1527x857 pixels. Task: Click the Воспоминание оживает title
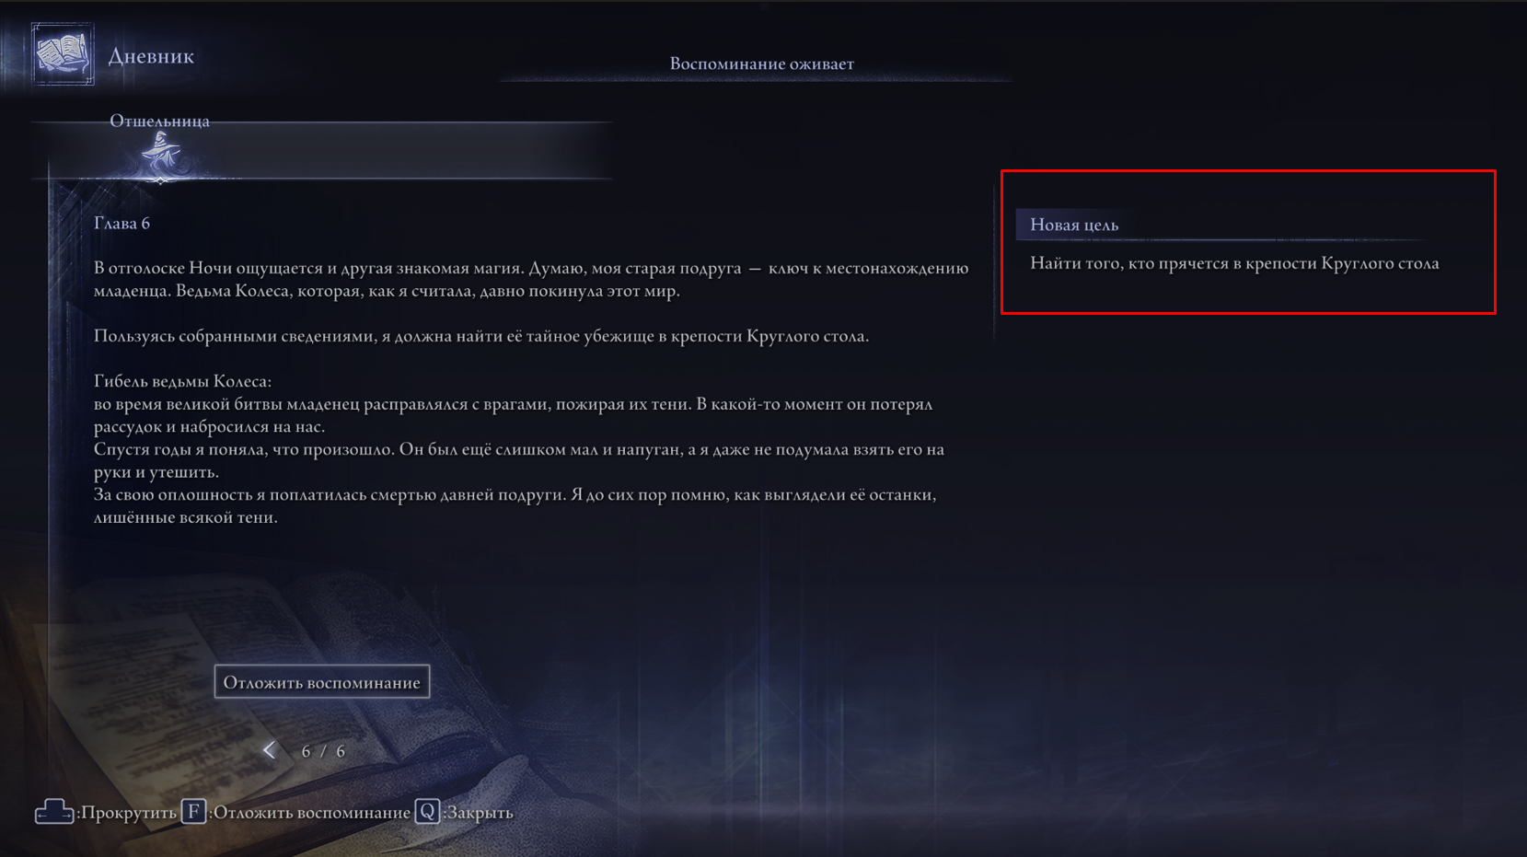[x=761, y=64]
